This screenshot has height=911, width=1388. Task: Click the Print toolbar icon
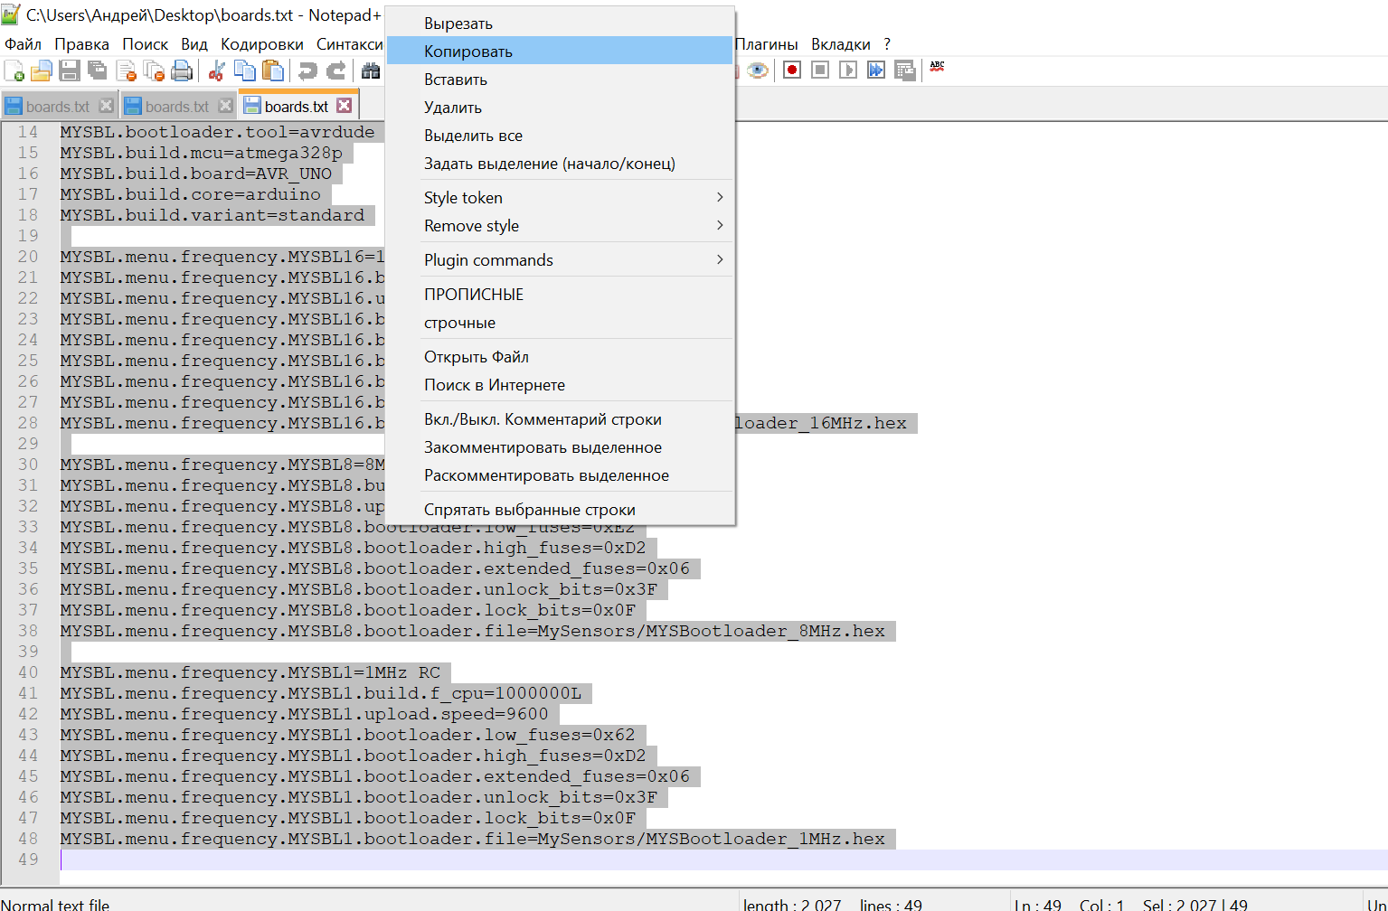[182, 70]
